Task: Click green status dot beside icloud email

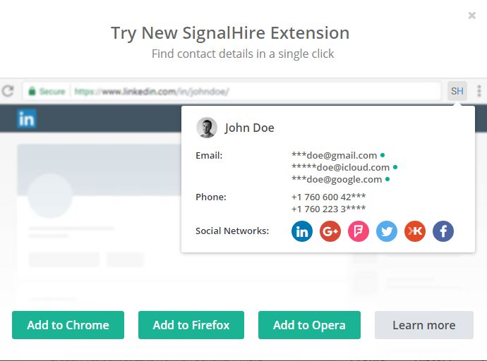Action: tap(395, 167)
